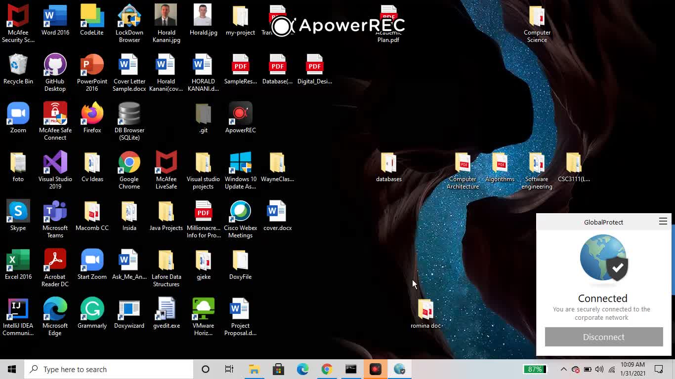Viewport: 675px width, 379px height.
Task: Select Project Proposal document
Action: pos(240,316)
